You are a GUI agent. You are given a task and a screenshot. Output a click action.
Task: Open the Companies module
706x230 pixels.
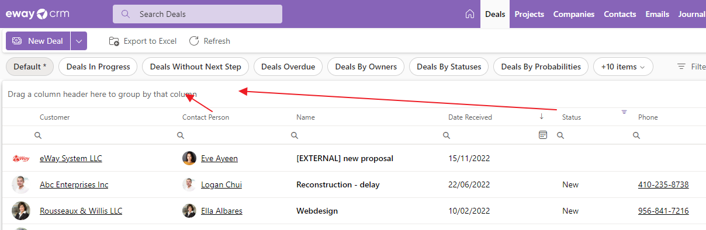click(x=574, y=14)
